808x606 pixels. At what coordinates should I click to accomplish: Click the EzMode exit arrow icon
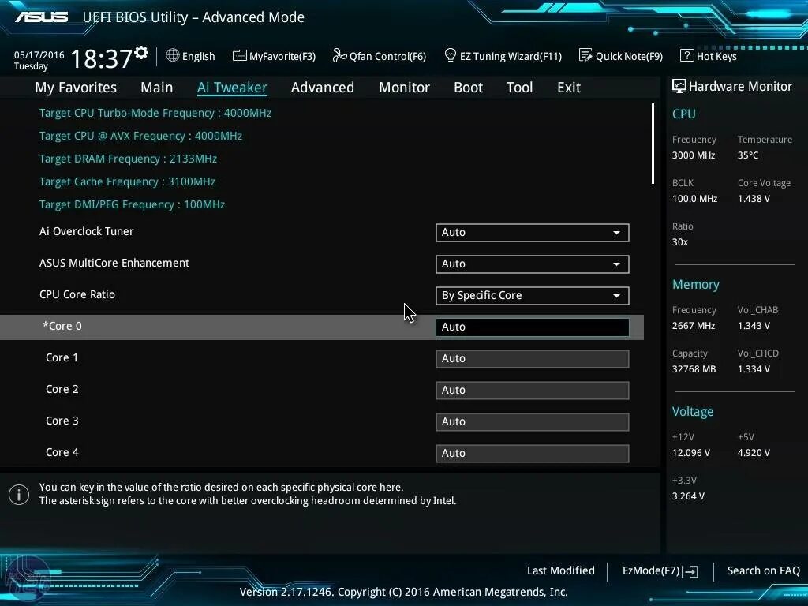[691, 571]
